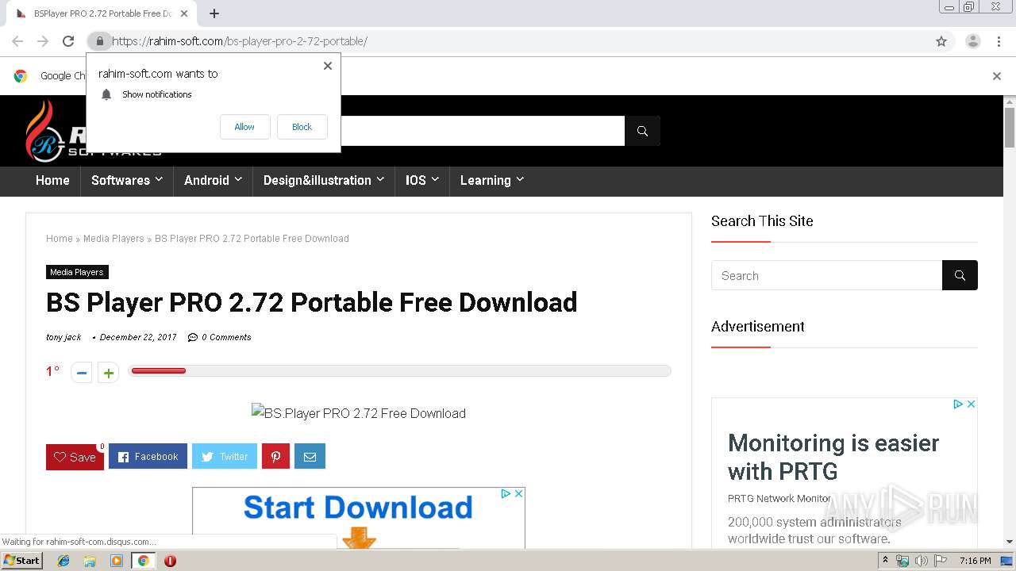Image resolution: width=1016 pixels, height=571 pixels.
Task: Block notifications from rahim-soft.com
Action: 302,127
